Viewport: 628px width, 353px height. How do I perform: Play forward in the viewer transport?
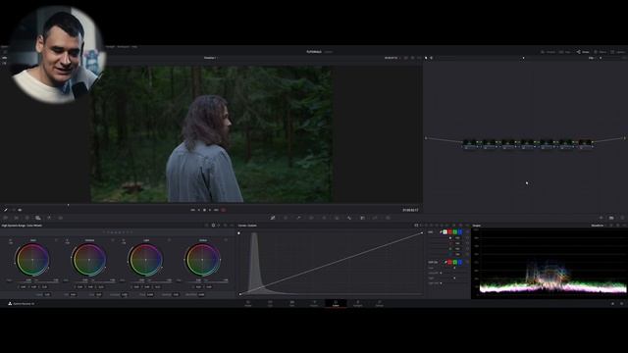click(210, 210)
